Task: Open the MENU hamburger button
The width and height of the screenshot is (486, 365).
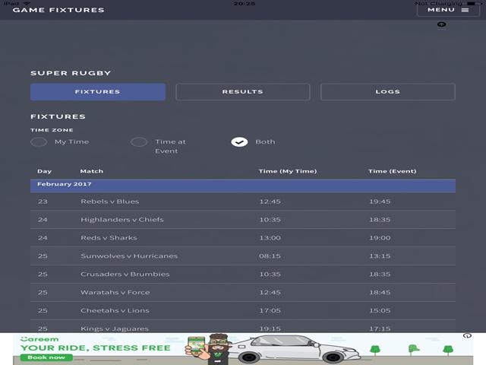Action: [x=448, y=10]
